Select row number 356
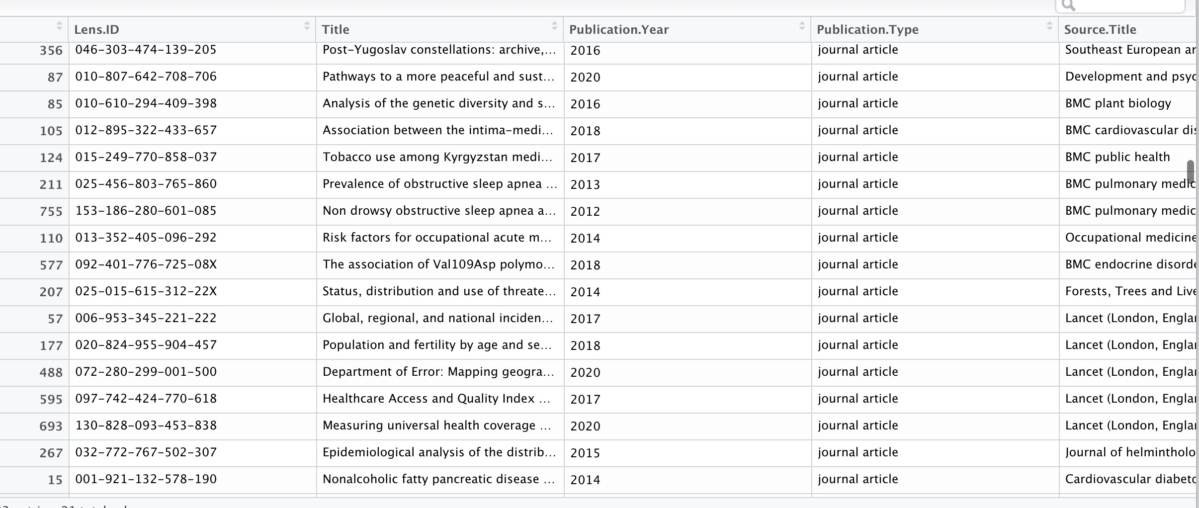 click(51, 51)
